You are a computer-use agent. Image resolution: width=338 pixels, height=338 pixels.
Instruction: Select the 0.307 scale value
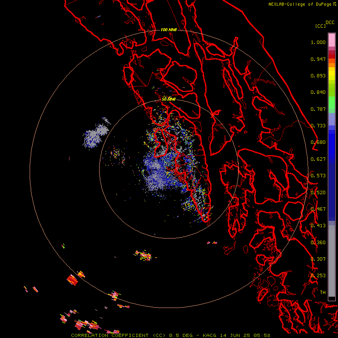318,259
